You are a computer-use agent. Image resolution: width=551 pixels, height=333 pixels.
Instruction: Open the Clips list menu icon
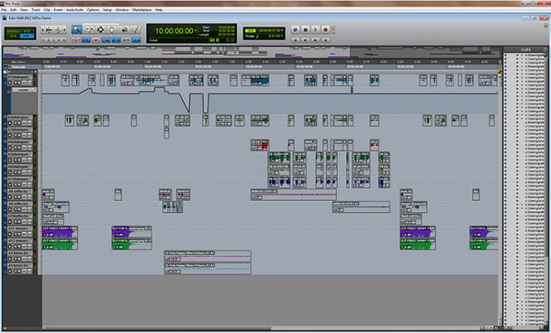(x=545, y=50)
